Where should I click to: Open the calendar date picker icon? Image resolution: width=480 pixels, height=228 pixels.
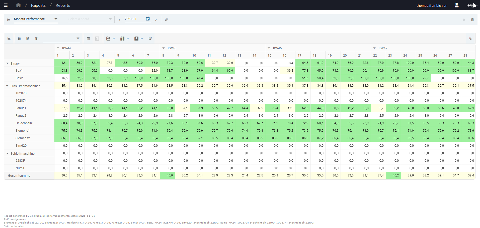pos(148,19)
